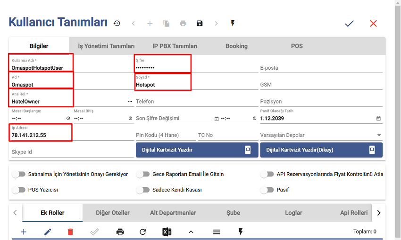Click the pencil edit icon
The height and width of the screenshot is (240, 401).
[48, 232]
